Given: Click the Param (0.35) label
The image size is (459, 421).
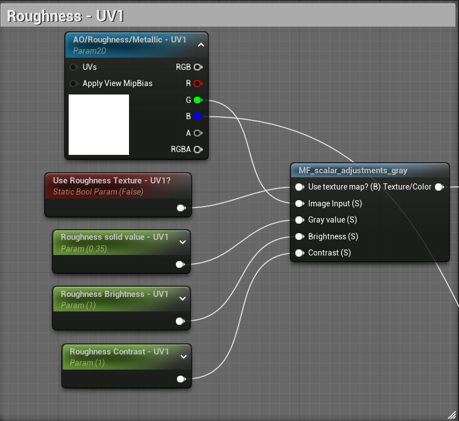Looking at the screenshot, I should click(x=84, y=249).
